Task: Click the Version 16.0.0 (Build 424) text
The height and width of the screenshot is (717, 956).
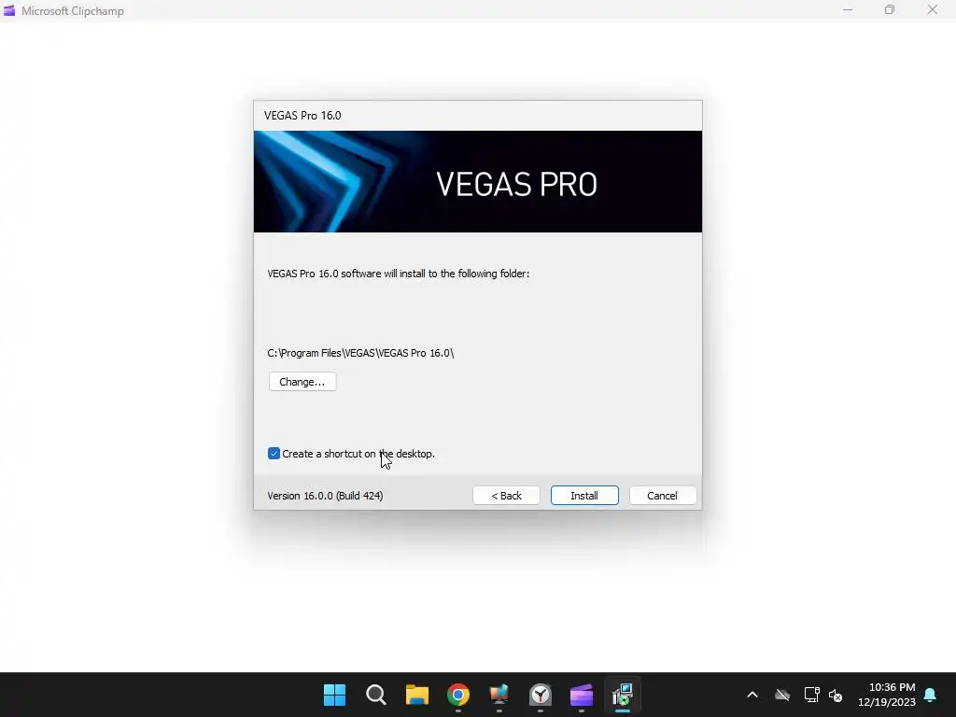Action: tap(325, 496)
